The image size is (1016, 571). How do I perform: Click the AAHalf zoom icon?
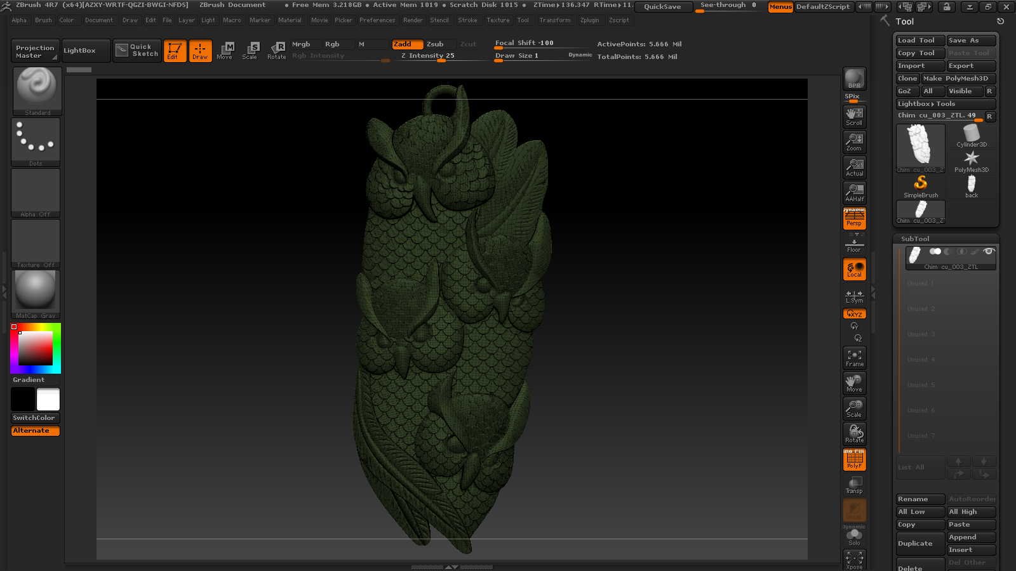(854, 192)
